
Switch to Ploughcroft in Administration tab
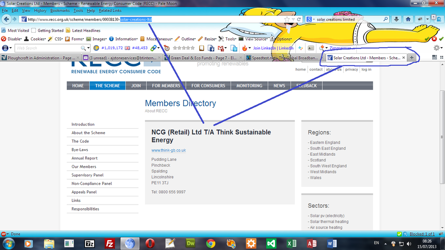pos(40,58)
